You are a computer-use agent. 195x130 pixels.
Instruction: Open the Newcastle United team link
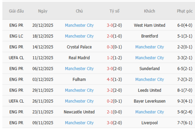(79, 112)
